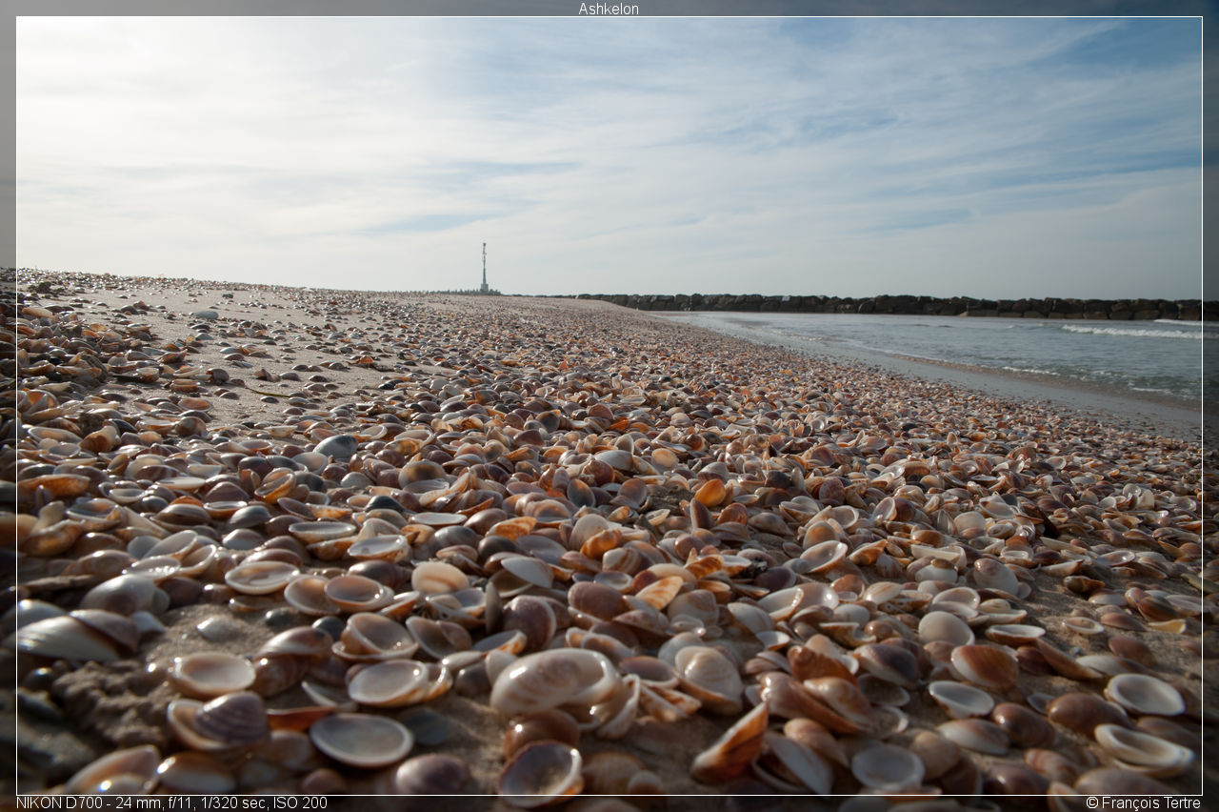This screenshot has width=1219, height=812.
Task: Click the "© François Tertre" credit text
Action: pos(1143,802)
